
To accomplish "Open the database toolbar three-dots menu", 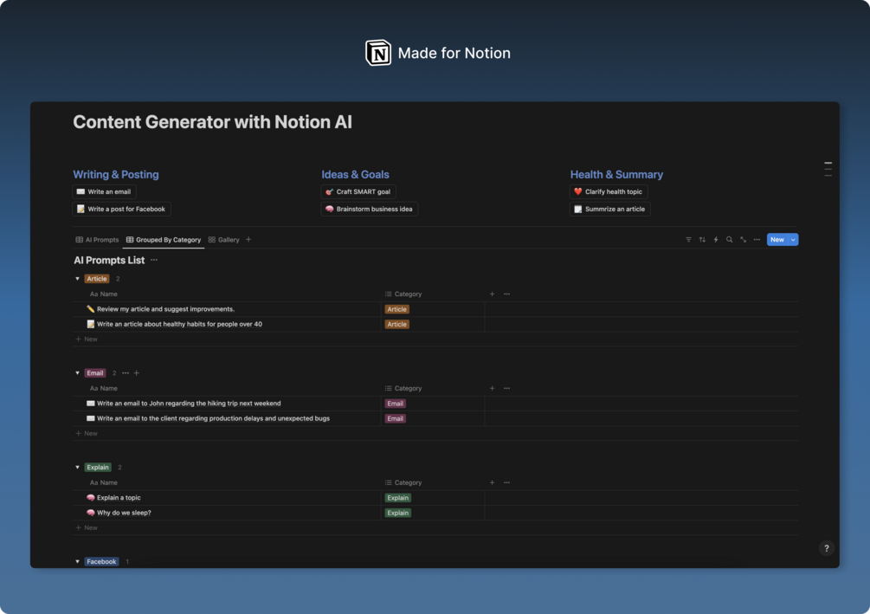I will (x=757, y=240).
